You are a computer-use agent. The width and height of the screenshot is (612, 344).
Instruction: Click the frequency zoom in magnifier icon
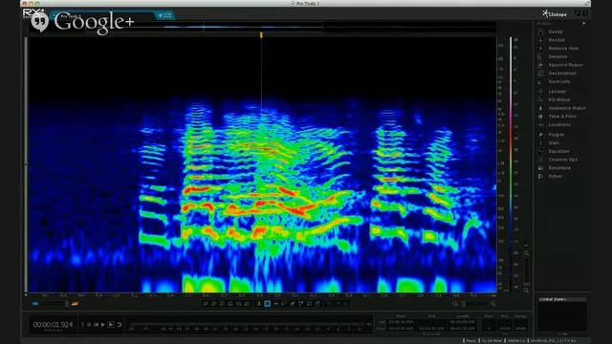[x=526, y=253]
